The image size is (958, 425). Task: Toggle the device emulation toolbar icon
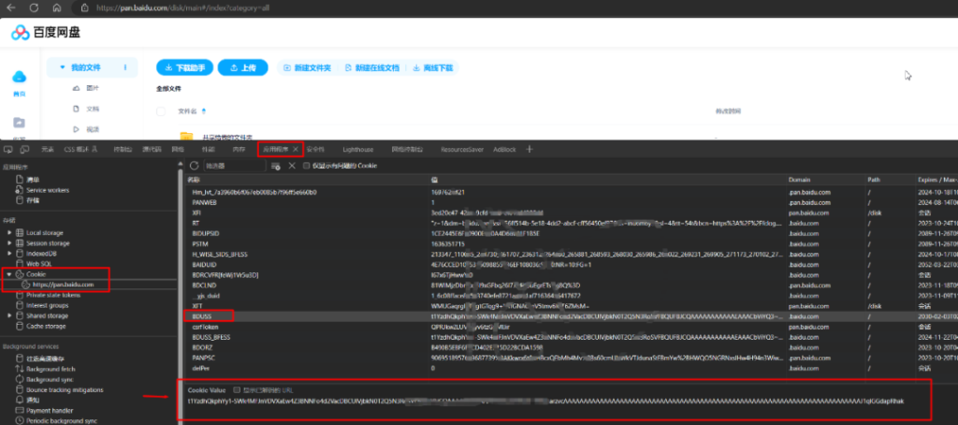coord(24,149)
